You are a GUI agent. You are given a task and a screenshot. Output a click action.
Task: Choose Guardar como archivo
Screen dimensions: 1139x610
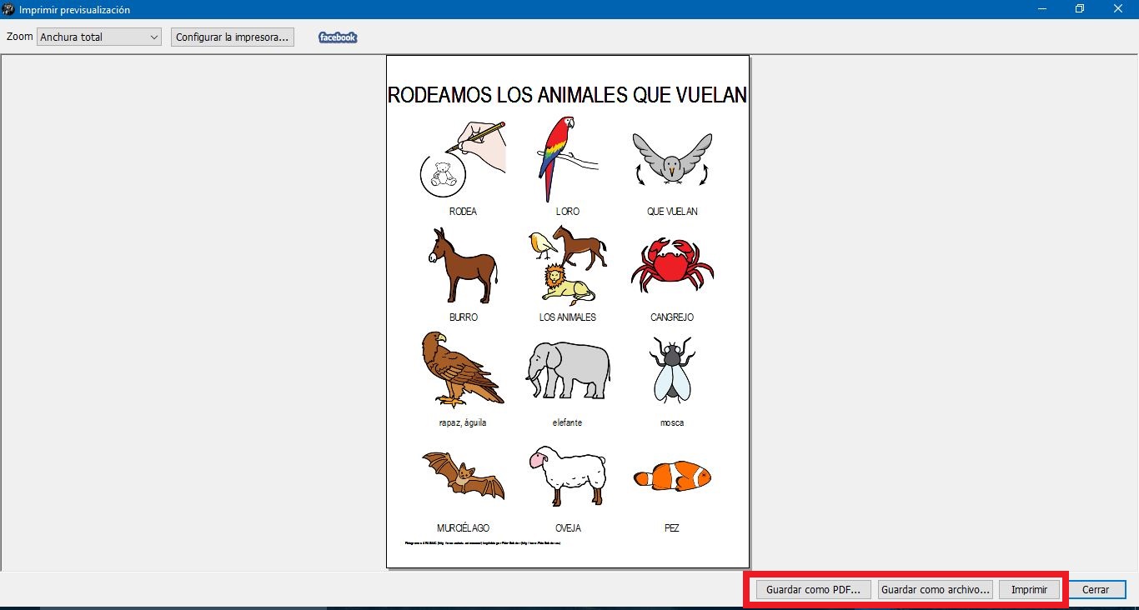936,589
